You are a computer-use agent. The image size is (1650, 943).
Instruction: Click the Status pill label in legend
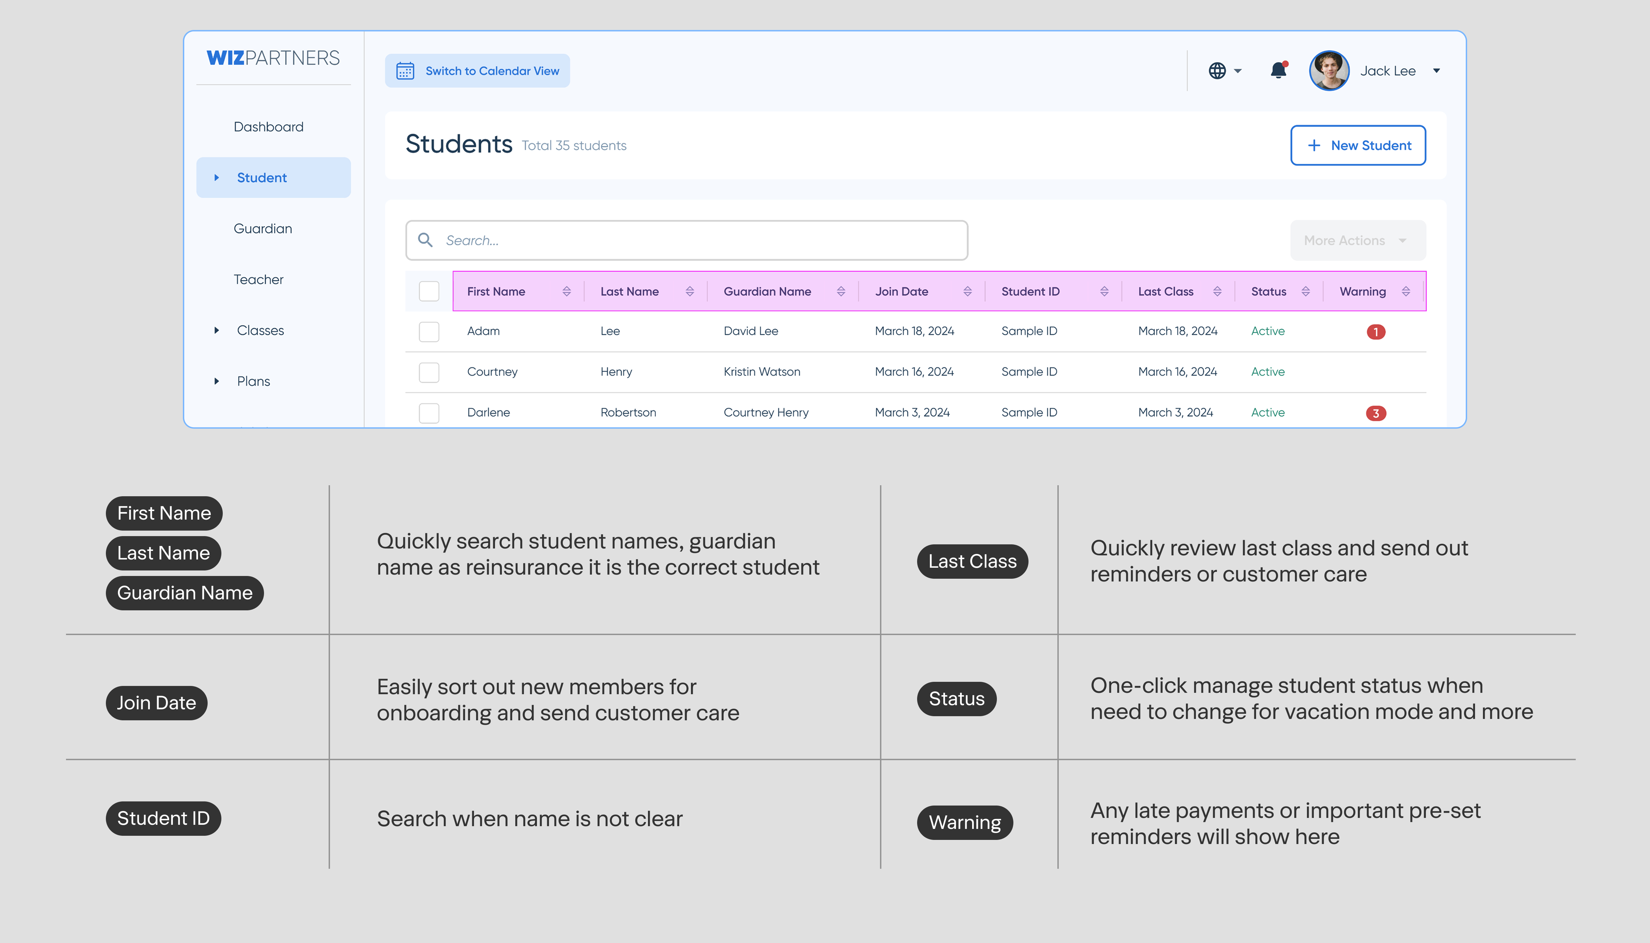(x=956, y=699)
